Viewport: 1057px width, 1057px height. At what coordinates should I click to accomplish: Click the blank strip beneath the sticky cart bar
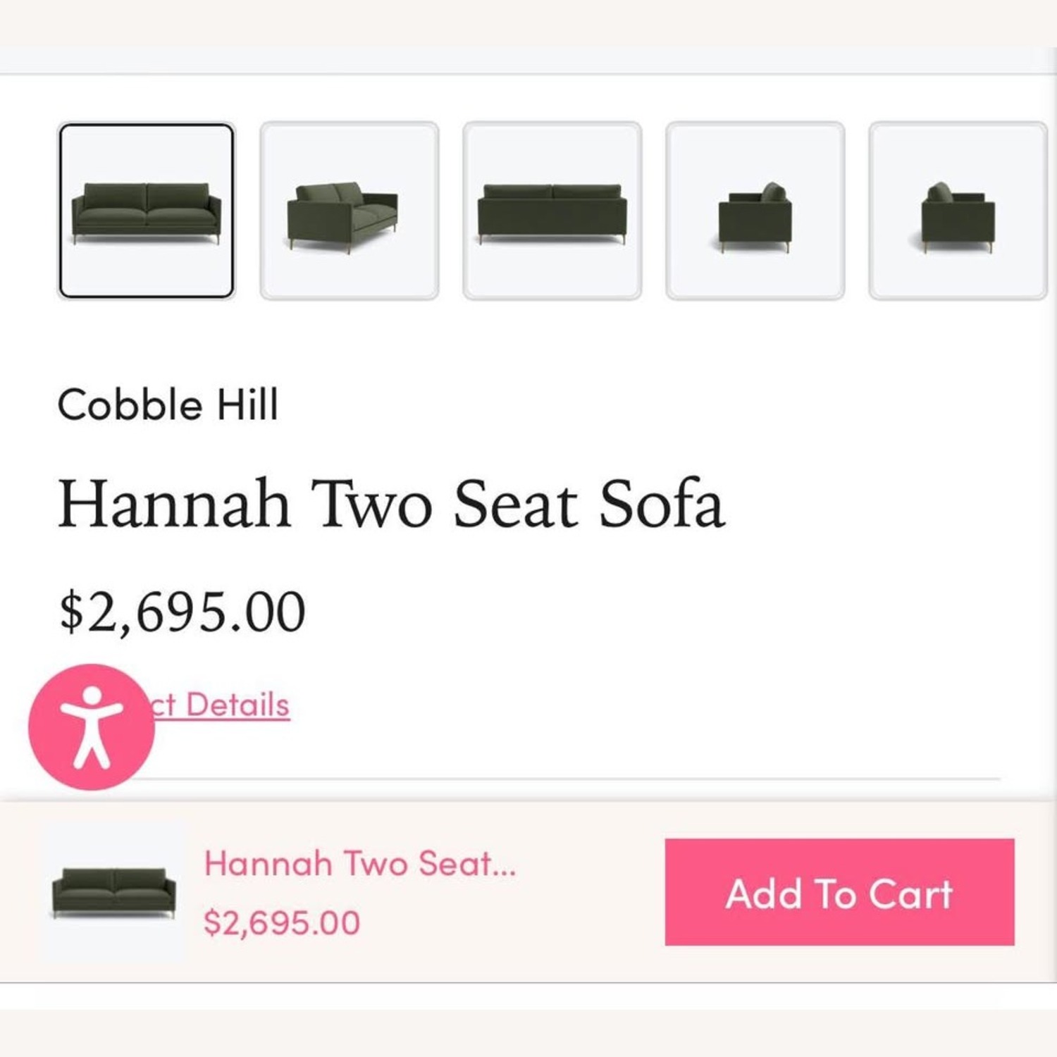coord(528,996)
